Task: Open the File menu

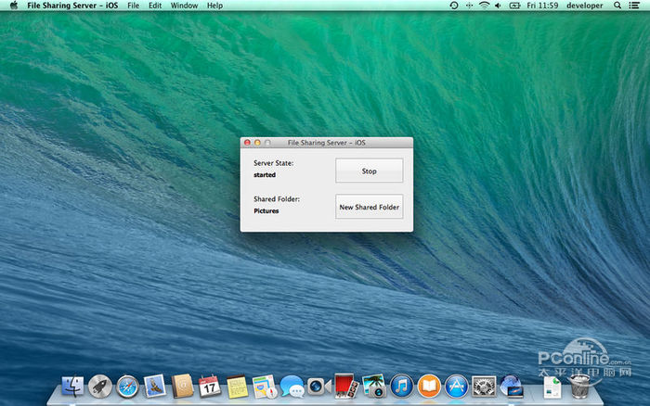Action: click(x=134, y=6)
